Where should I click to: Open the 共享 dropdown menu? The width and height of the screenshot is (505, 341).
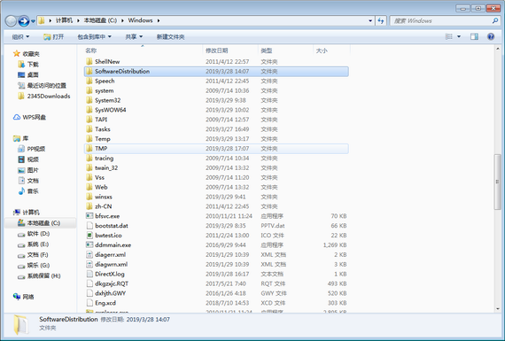pyautogui.click(x=134, y=37)
